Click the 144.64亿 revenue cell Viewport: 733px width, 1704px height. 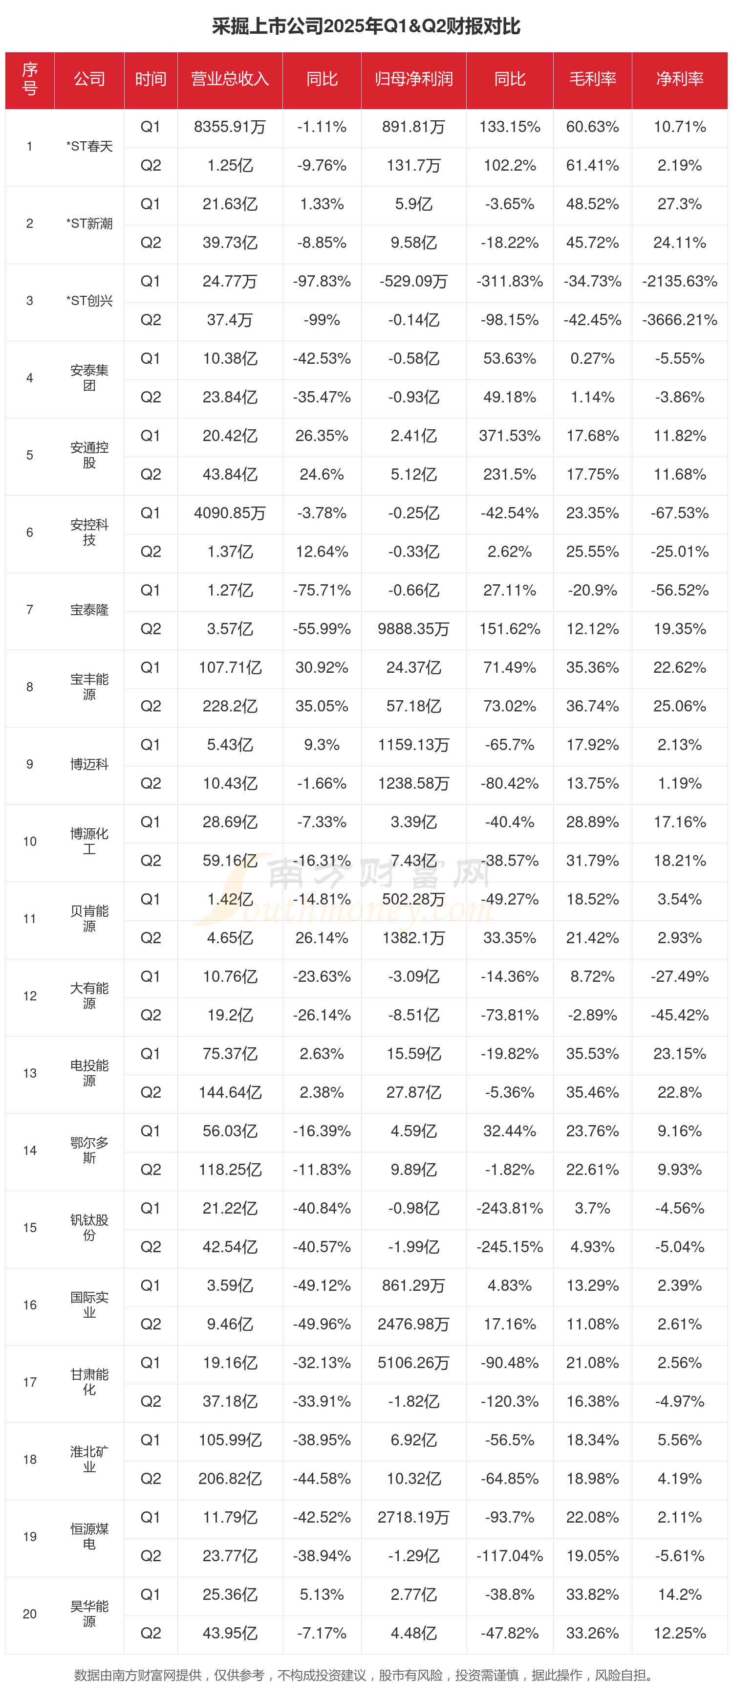coord(229,1092)
